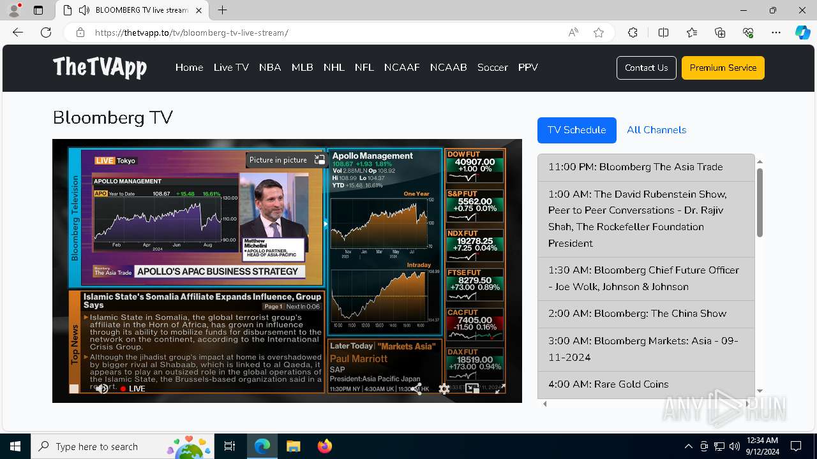Open Collections panel
The image size is (817, 459).
tap(720, 33)
